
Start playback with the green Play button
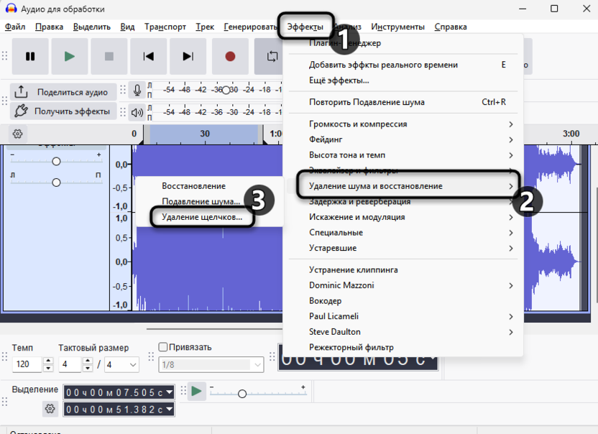[70, 56]
